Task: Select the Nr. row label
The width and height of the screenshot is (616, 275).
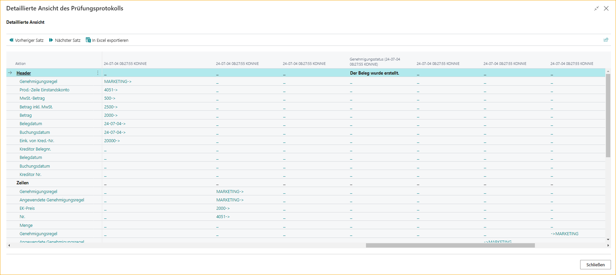Action: pyautogui.click(x=22, y=217)
